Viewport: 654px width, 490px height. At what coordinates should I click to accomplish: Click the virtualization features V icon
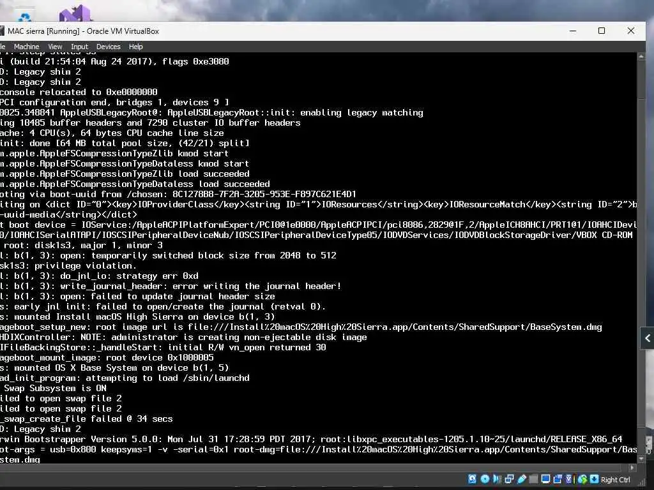pyautogui.click(x=568, y=479)
